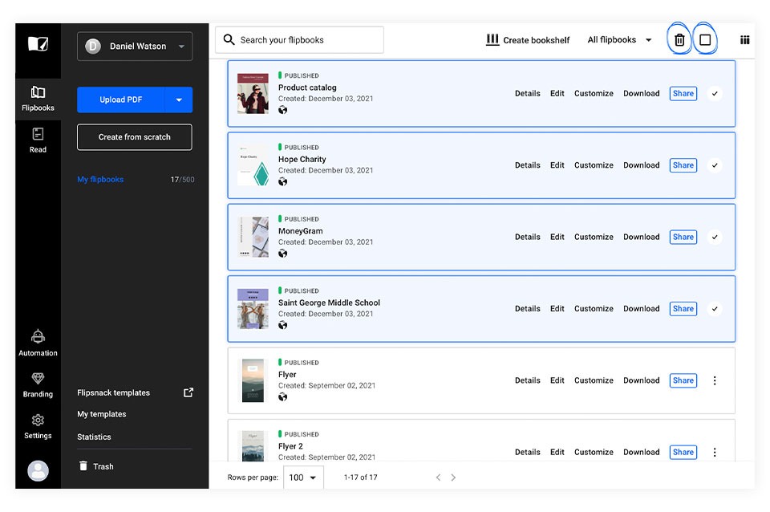Open Statistics in the sidebar
Viewport: 770px width, 512px height.
coord(94,437)
